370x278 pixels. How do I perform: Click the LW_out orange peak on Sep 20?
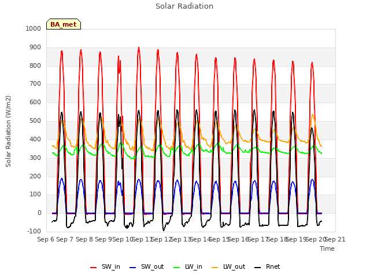313,115
